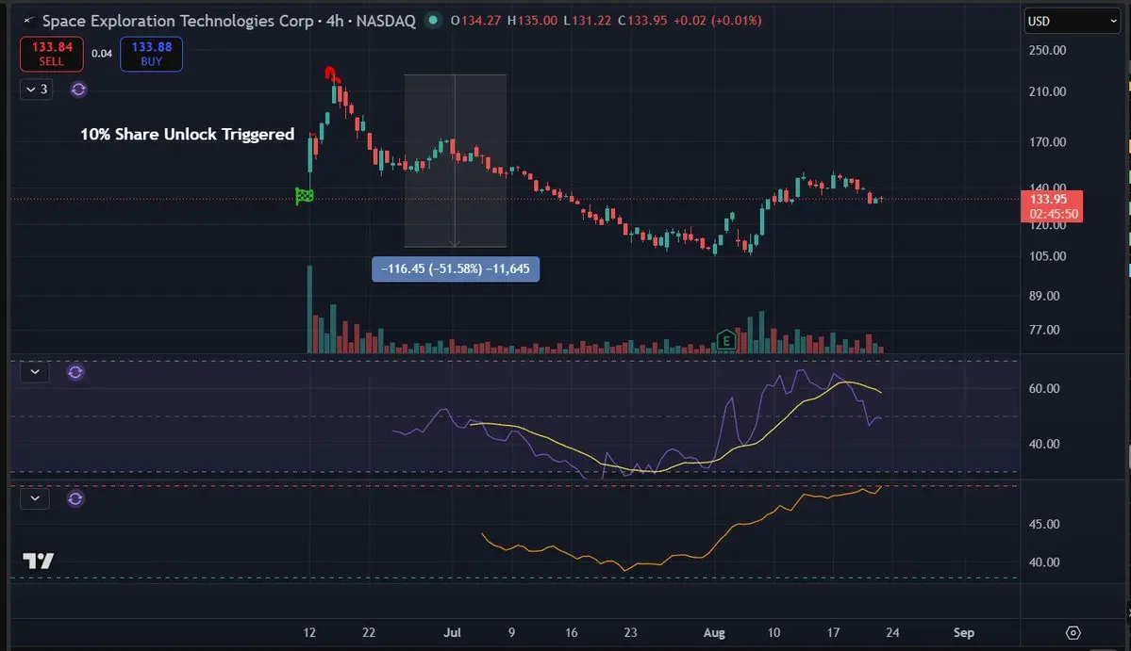Click the closing price C133.95 value
Viewport: 1131px width, 651px height.
(x=642, y=20)
